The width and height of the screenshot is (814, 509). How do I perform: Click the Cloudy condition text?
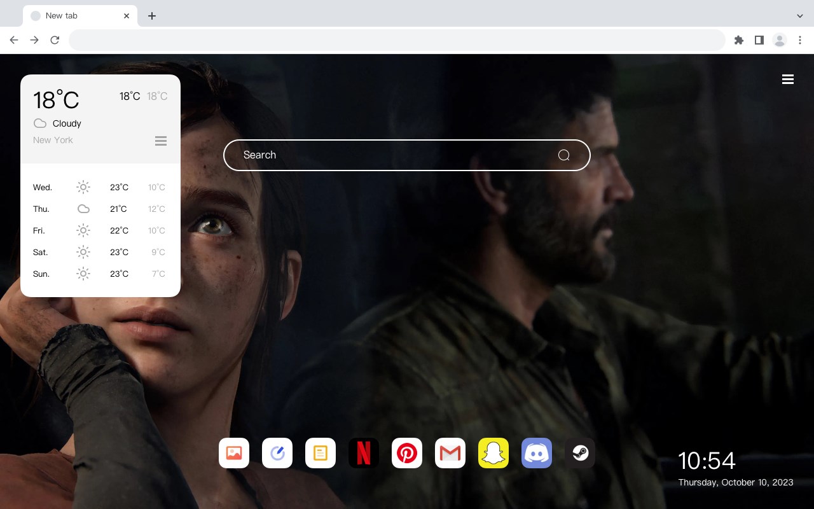(67, 123)
